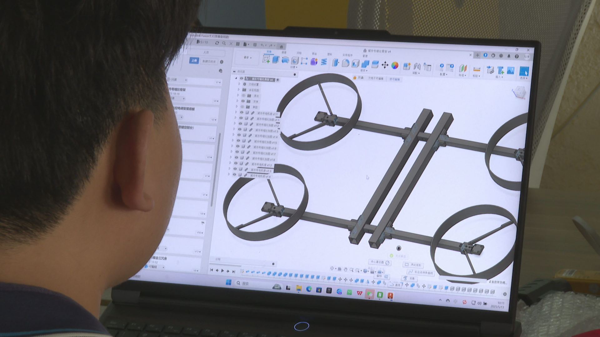Toggle eye icon of the v1:8 component row
The image size is (600, 337).
(236, 158)
